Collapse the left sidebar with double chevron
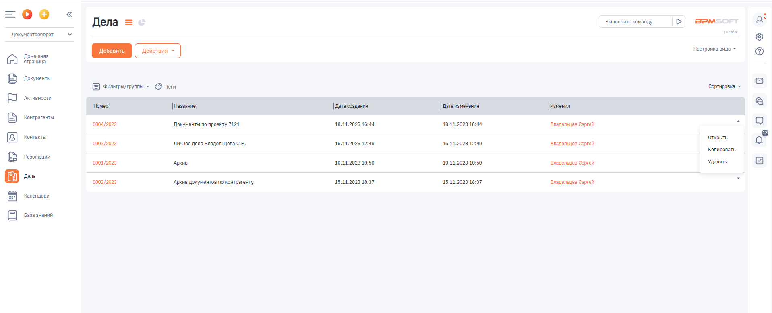The height and width of the screenshot is (313, 772). [69, 14]
